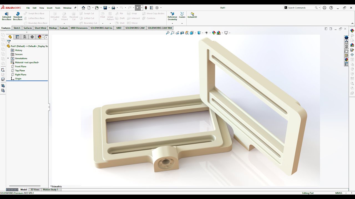Screen dimensions: 355x199
Task: Open the Insert menu
Action: pos(50,8)
